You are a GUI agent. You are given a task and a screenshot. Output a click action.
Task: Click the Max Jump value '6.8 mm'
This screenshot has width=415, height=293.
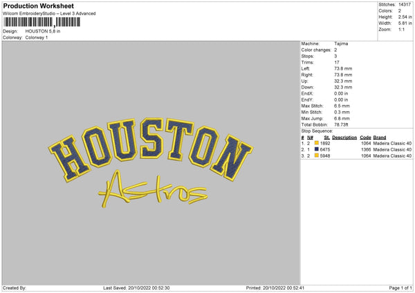point(342,118)
